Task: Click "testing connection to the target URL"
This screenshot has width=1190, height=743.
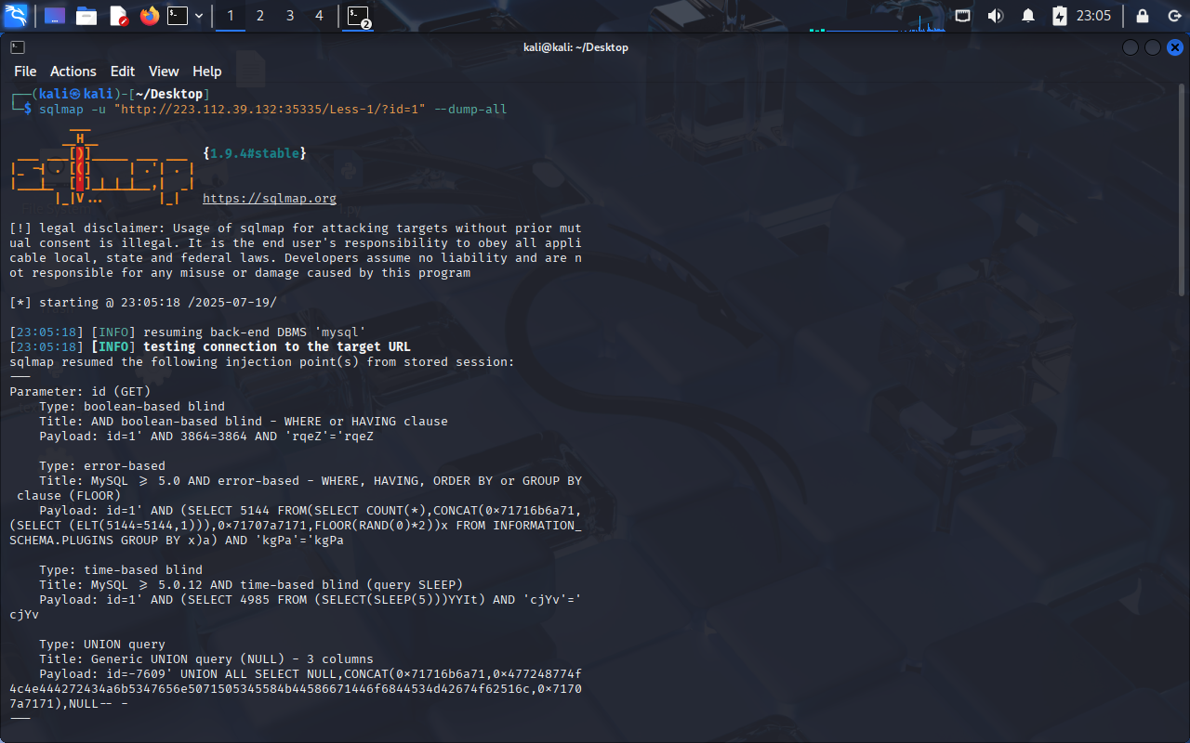Action: (277, 347)
